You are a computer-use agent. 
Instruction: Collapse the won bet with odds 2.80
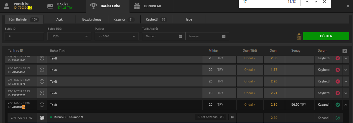click(346, 105)
